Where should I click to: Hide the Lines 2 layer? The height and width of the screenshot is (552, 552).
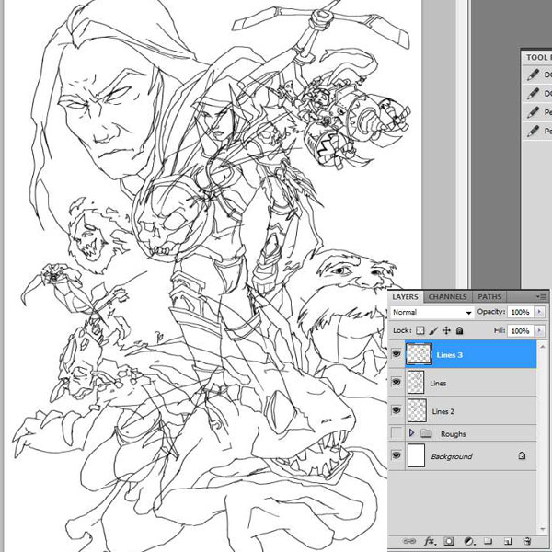click(x=397, y=410)
